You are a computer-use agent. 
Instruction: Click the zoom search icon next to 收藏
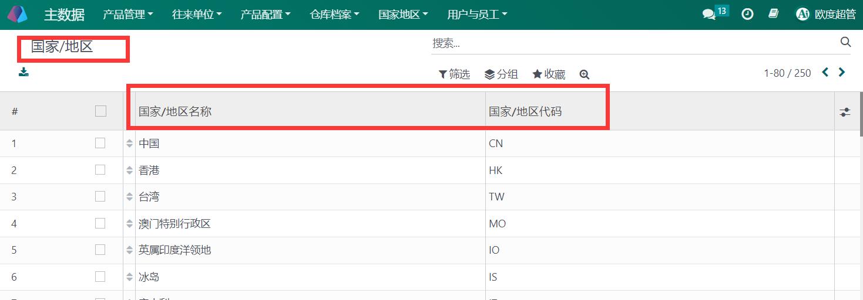tap(584, 74)
